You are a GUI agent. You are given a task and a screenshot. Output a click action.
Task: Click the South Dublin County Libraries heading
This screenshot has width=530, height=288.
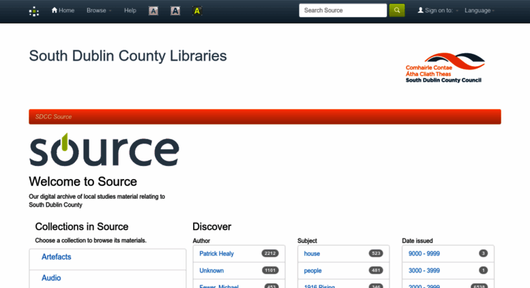tap(128, 56)
